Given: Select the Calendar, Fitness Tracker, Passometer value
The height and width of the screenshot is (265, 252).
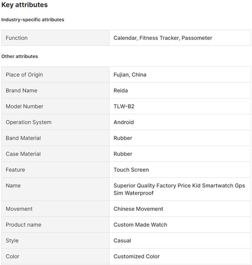Looking at the screenshot, I should [x=163, y=38].
